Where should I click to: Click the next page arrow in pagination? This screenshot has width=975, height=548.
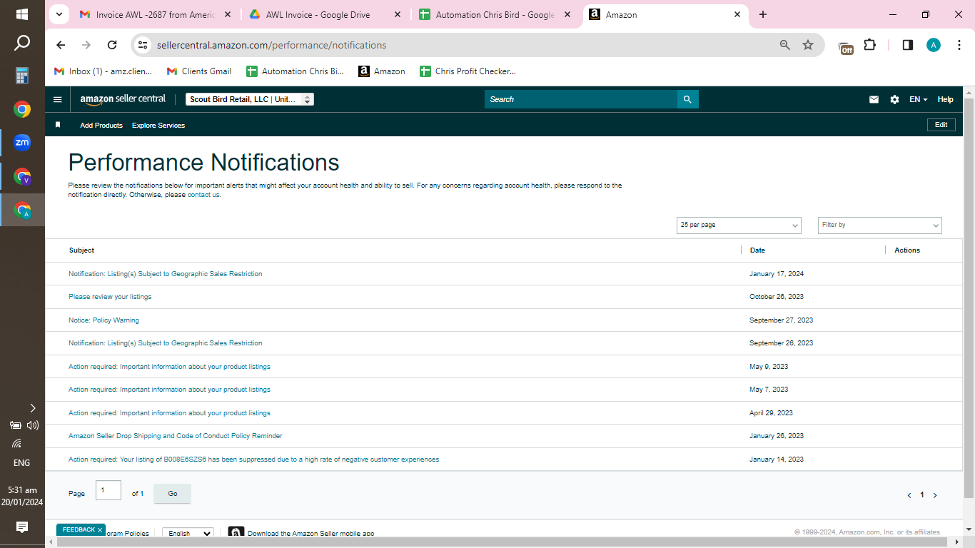(x=935, y=495)
